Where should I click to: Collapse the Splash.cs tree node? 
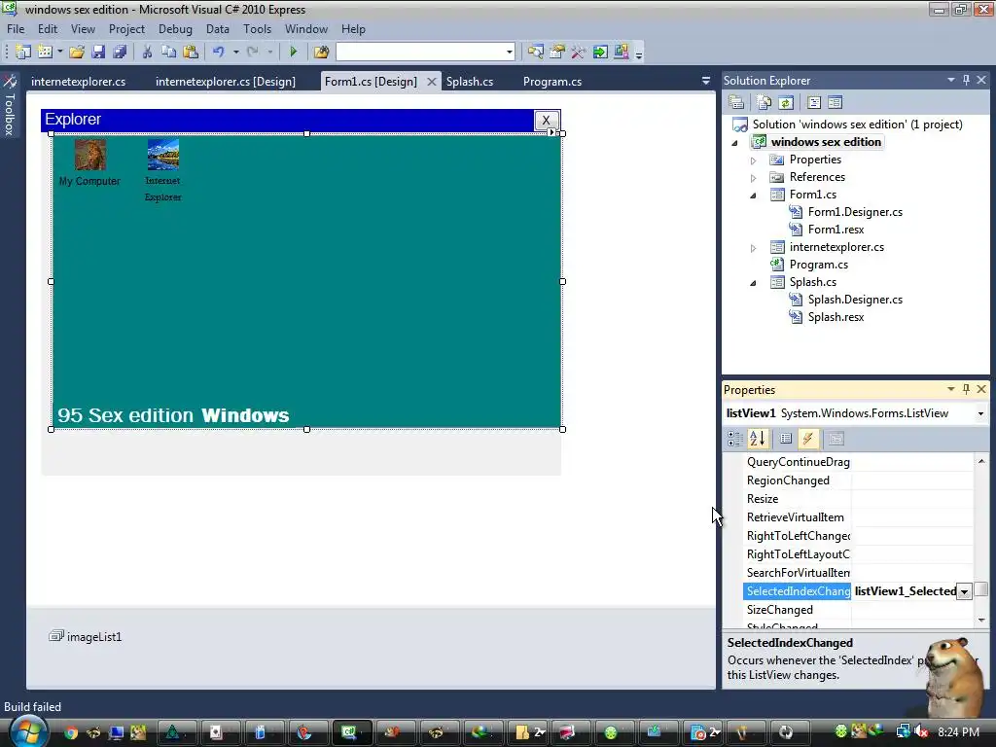click(754, 283)
